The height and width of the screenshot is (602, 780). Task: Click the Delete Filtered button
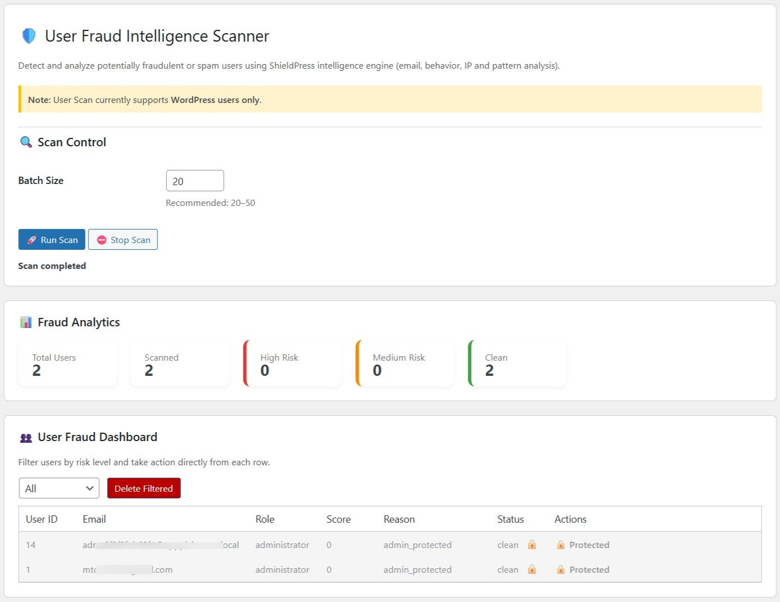(x=143, y=488)
